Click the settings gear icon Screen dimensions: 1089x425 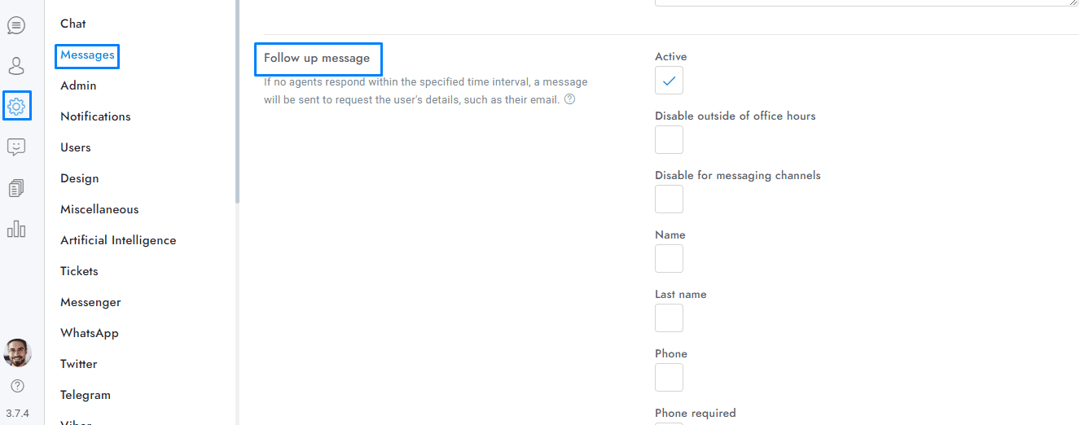click(16, 106)
